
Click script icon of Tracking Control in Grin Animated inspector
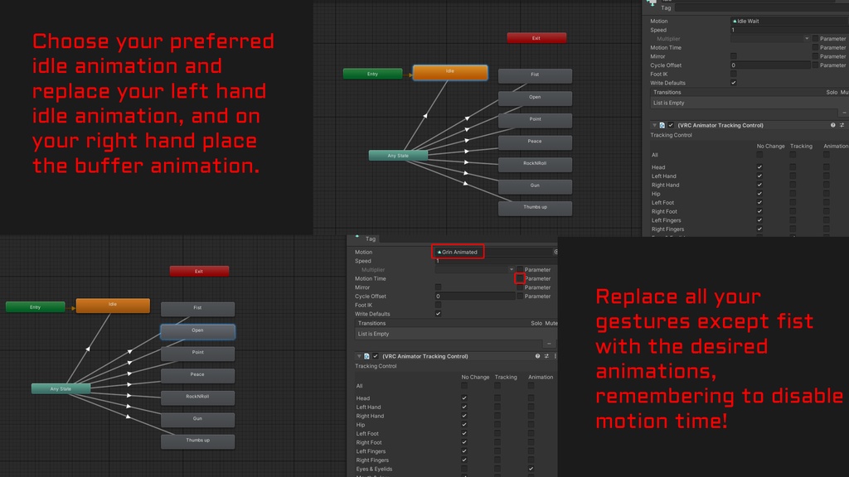pyautogui.click(x=366, y=356)
